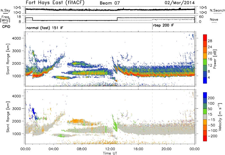Viewport: 225px width, 155px height.
Task: Click the '04:00' time axis label
Action: point(54,149)
